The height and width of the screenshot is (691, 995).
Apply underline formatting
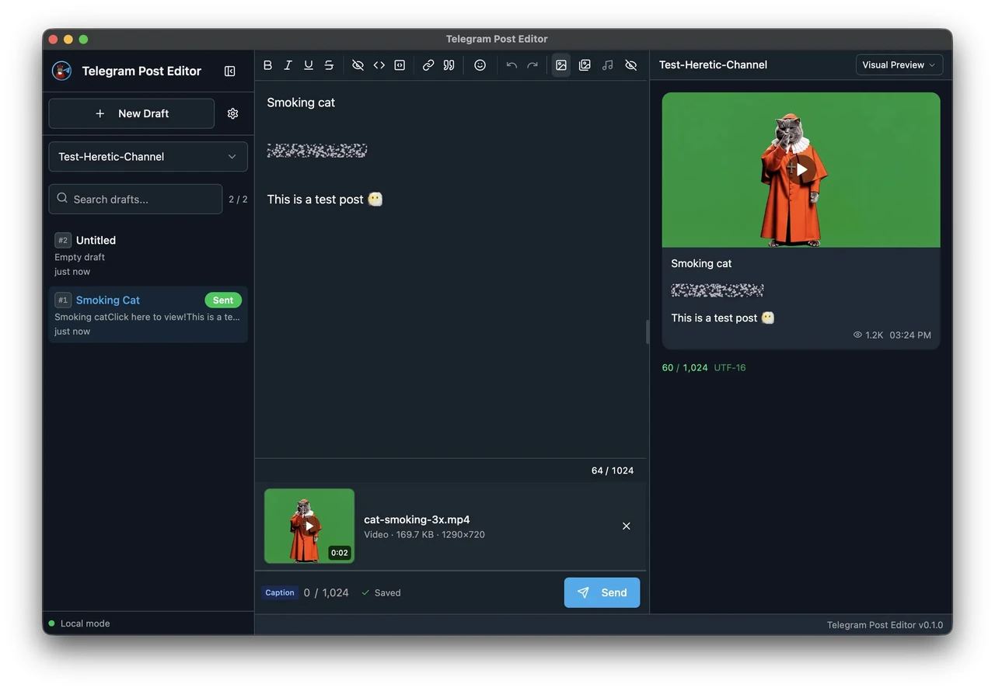(x=309, y=65)
